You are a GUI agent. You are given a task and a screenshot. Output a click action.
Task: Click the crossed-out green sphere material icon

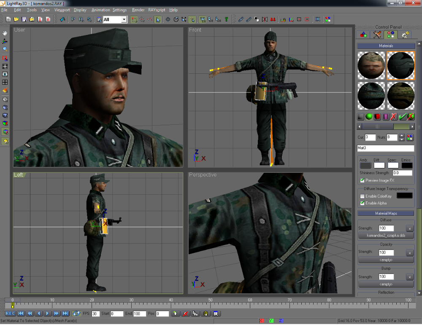(411, 117)
